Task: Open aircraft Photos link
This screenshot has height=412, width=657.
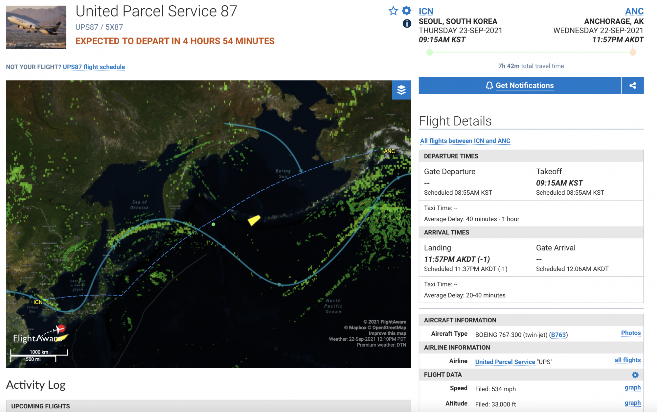Action: coord(631,333)
